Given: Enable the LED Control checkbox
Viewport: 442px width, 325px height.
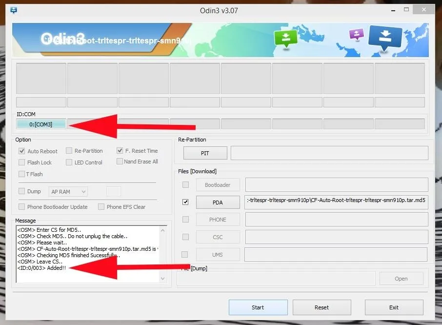Looking at the screenshot, I should [69, 162].
